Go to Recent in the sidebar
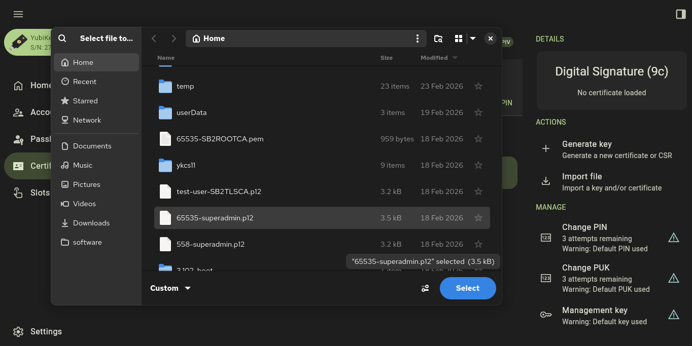692x346 pixels. tap(84, 82)
